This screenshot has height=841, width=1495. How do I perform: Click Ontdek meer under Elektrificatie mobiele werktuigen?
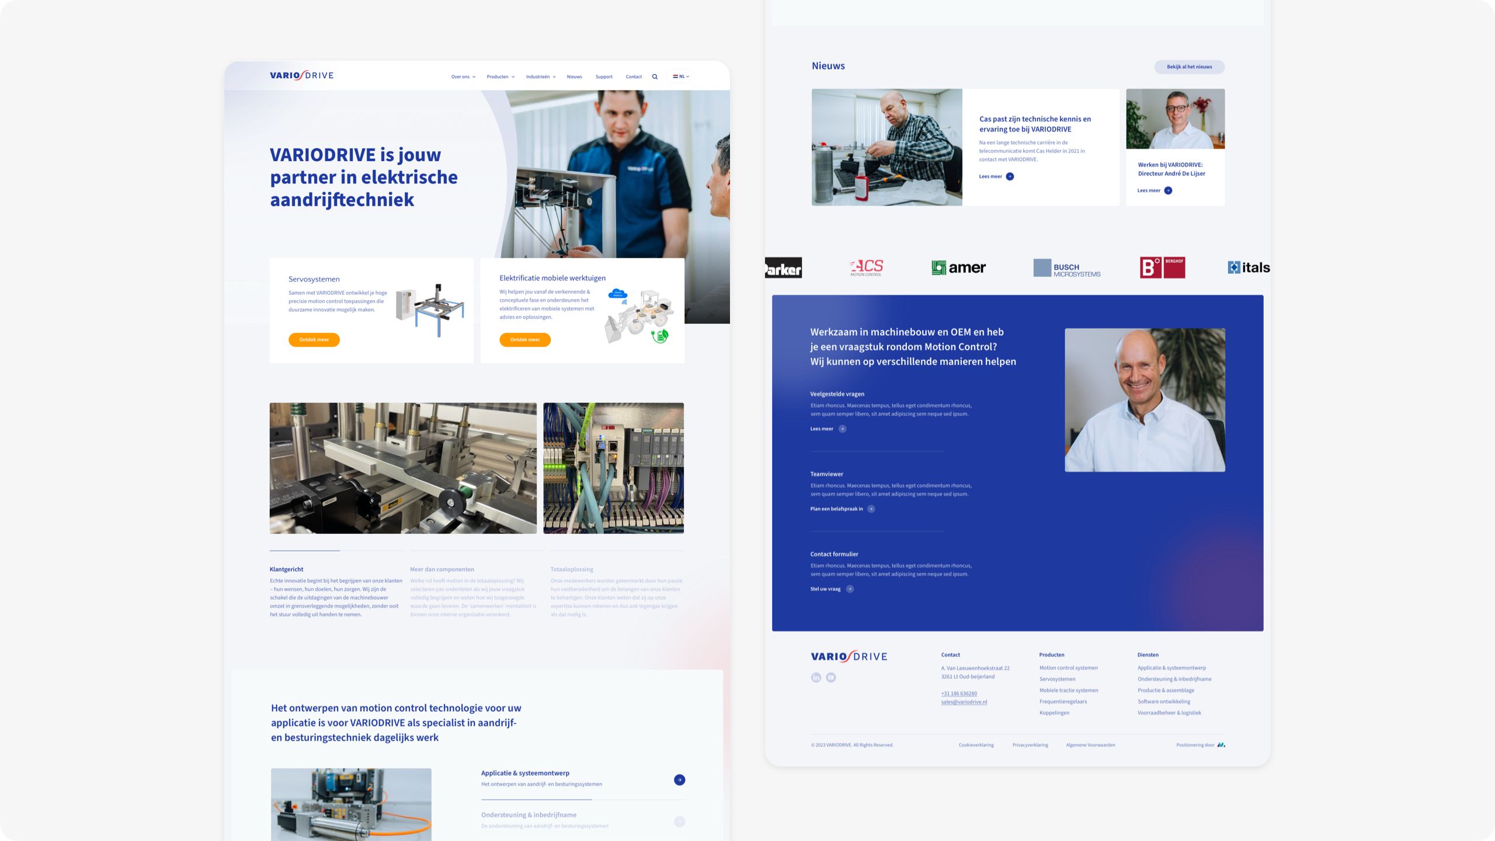click(x=524, y=339)
